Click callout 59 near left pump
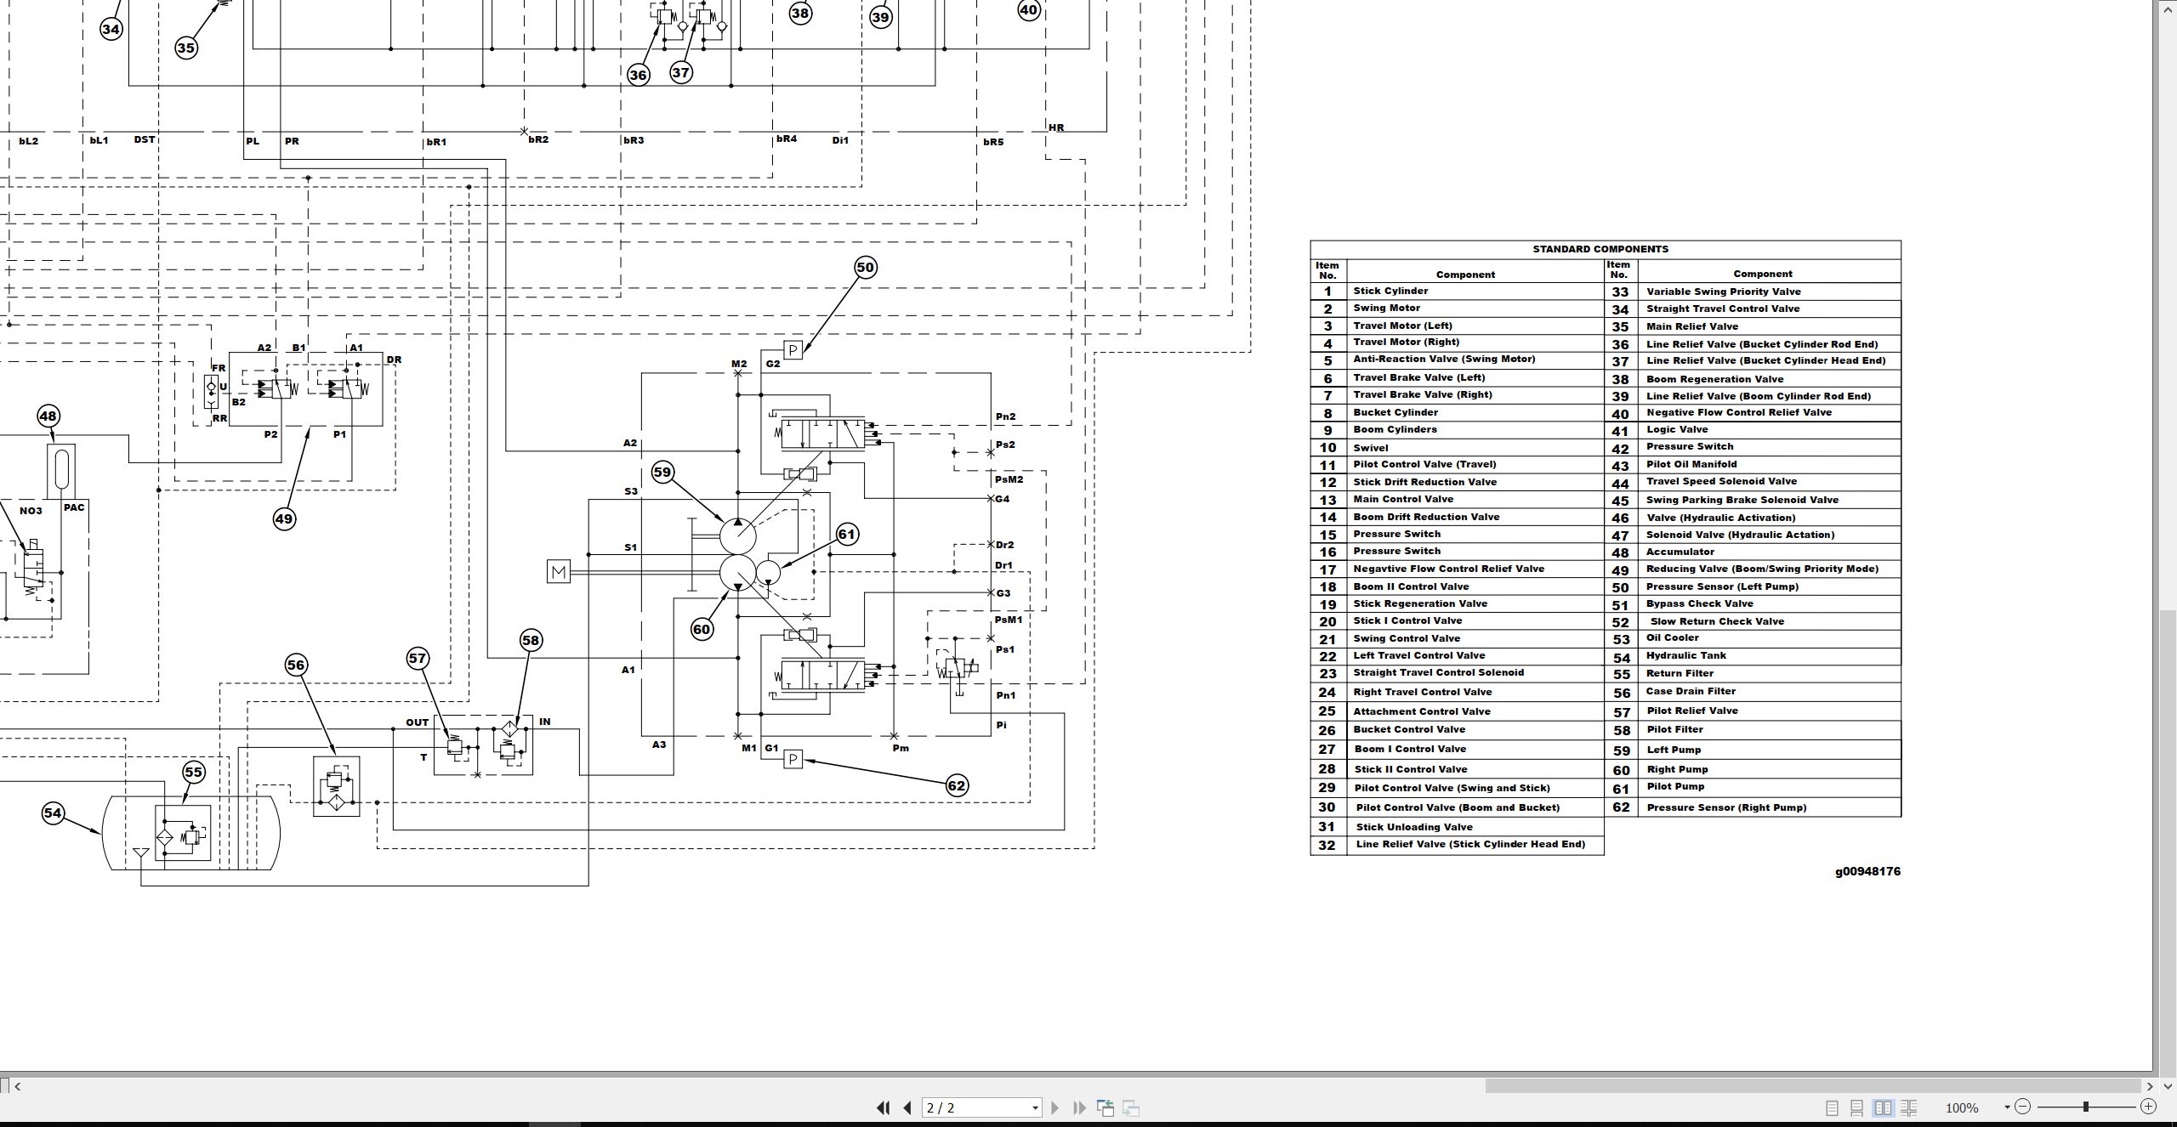This screenshot has width=2177, height=1127. 662,472
